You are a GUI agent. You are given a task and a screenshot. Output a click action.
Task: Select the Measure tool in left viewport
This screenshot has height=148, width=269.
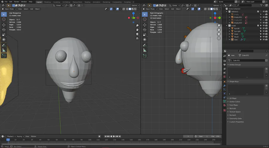click(x=4, y=50)
